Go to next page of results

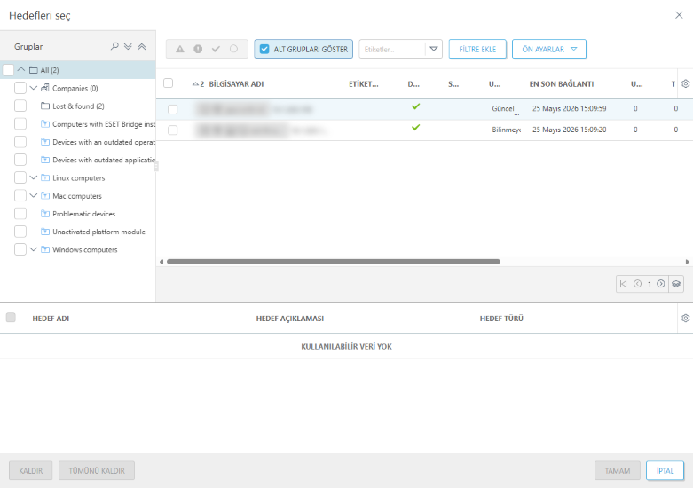click(x=661, y=284)
